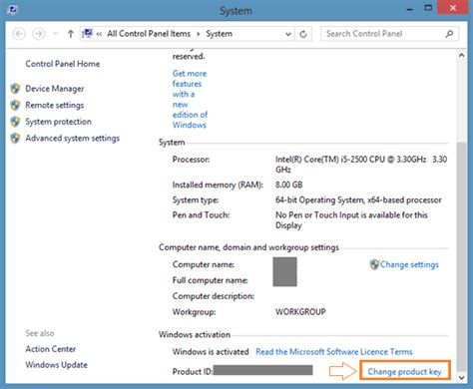Click the search magnifier icon
473x389 pixels.
tap(449, 34)
